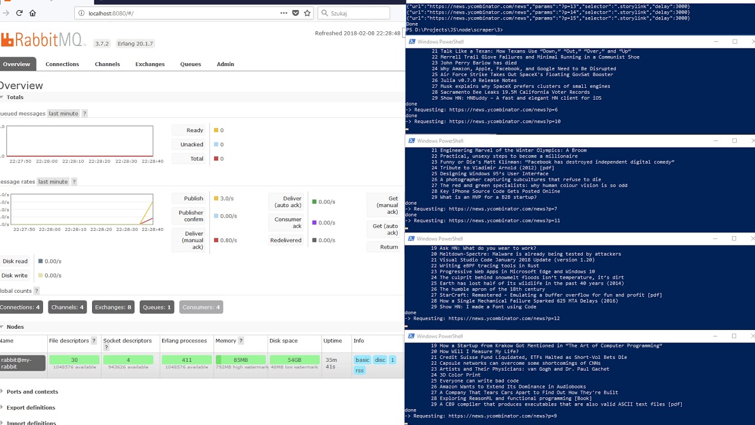Open Queued messages last minute range selector
This screenshot has width=755, height=425.
point(63,113)
